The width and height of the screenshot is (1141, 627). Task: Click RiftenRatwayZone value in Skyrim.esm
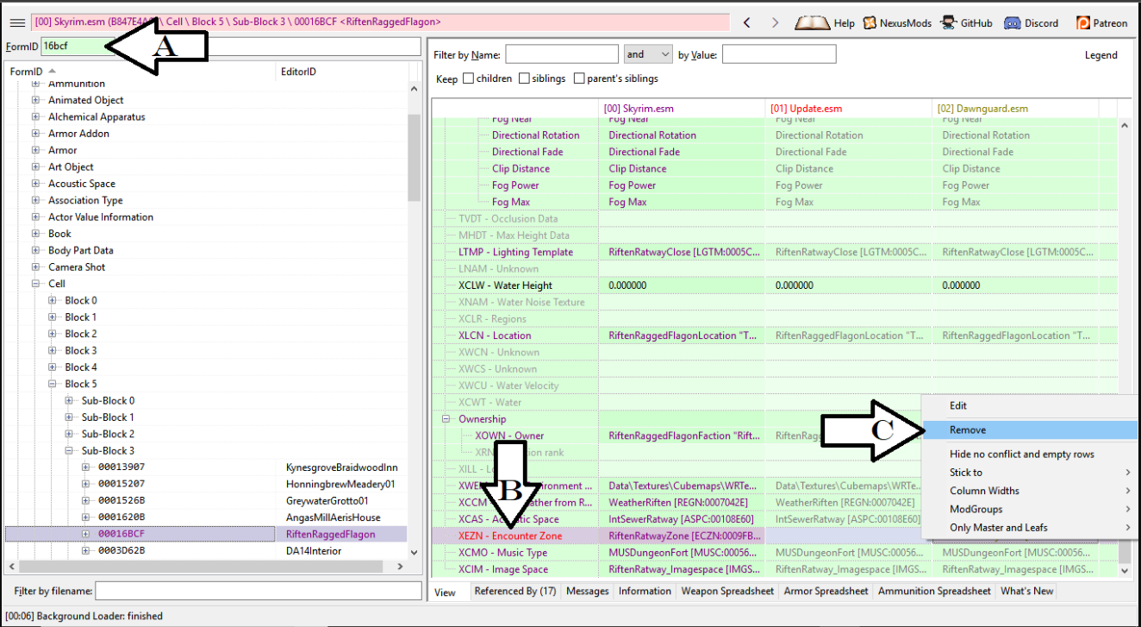pos(682,536)
